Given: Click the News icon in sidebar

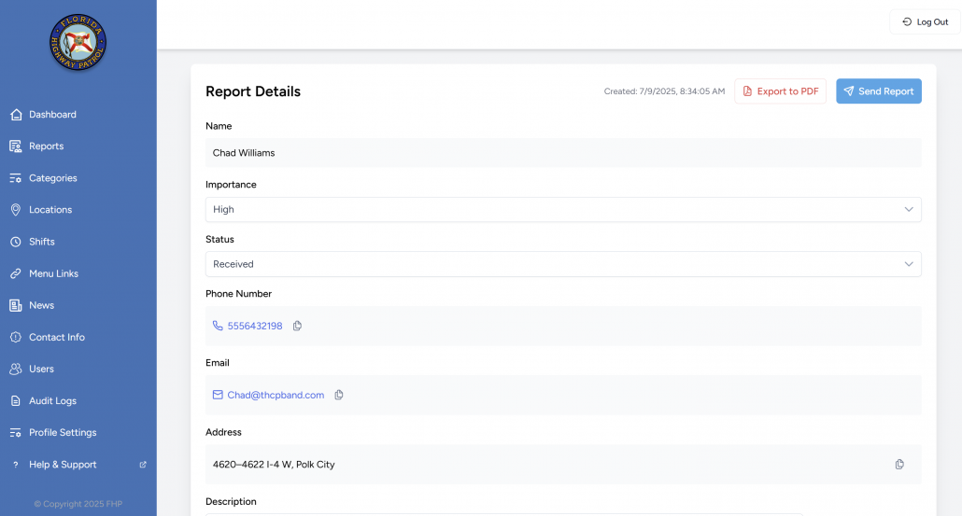Looking at the screenshot, I should (x=16, y=305).
